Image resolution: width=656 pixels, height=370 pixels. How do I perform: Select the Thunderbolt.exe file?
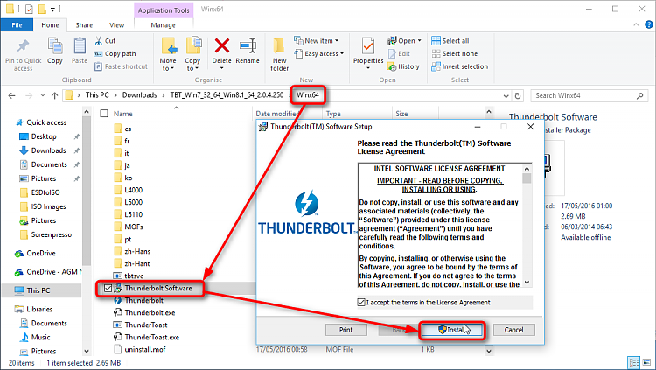[150, 312]
